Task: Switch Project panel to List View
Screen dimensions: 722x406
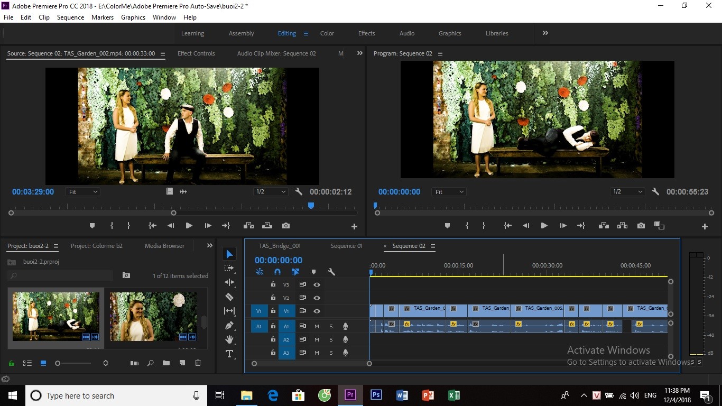Action: pos(27,363)
